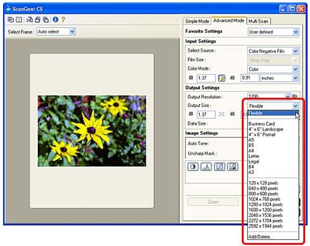The image size is (310, 246).
Task: Switch to the Multi Scan tab
Action: (259, 21)
